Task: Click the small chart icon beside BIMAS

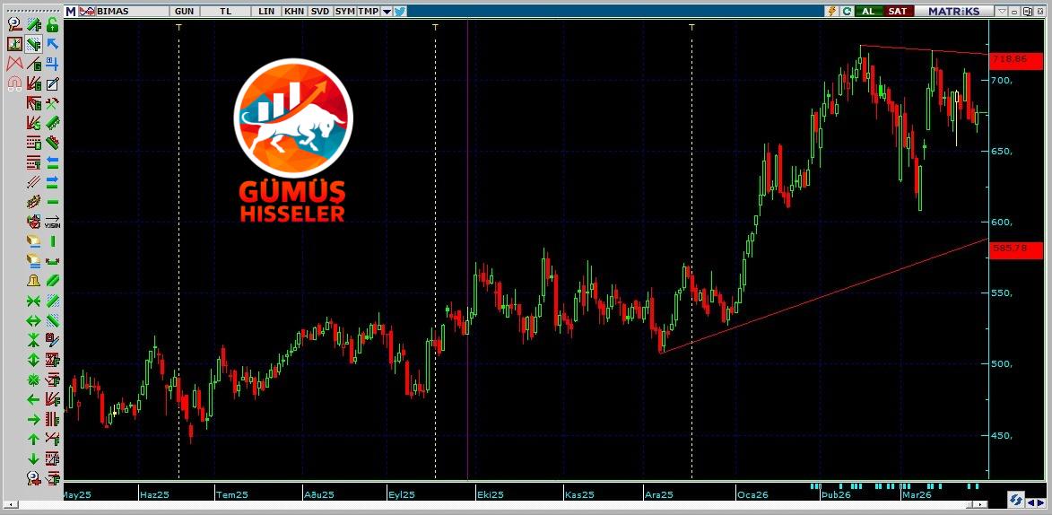Action: [x=87, y=12]
